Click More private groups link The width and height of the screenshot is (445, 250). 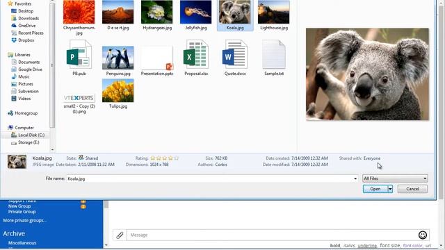25,221
